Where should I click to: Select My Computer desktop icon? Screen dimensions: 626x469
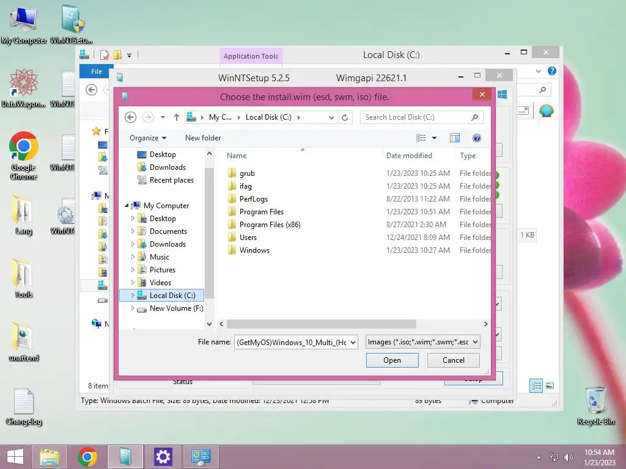(x=24, y=25)
